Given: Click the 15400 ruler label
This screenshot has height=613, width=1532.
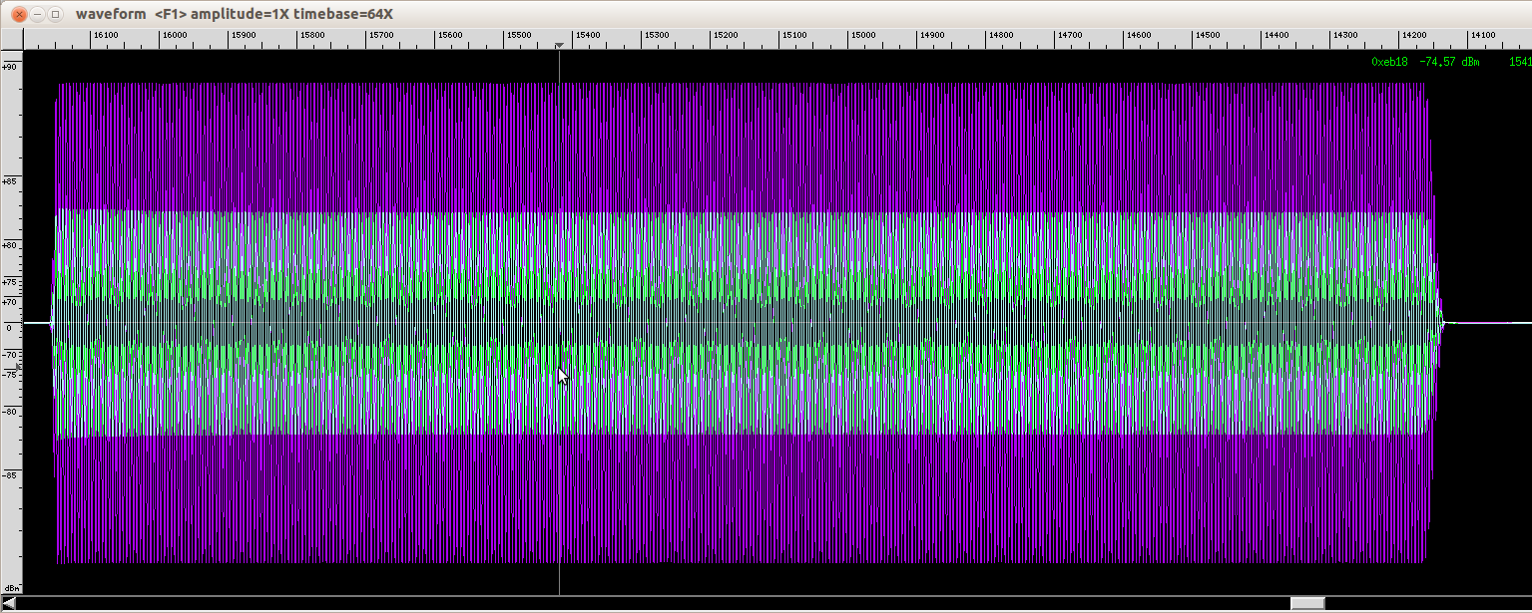Looking at the screenshot, I should pos(587,36).
